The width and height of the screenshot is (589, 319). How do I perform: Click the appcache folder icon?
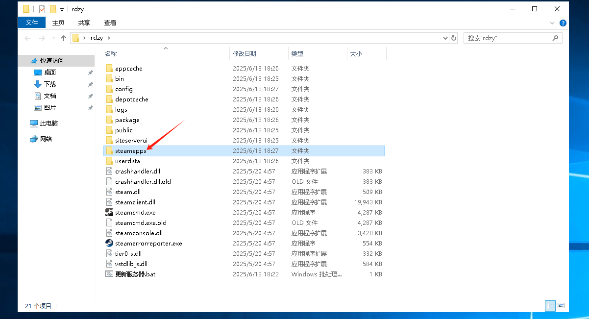click(109, 69)
